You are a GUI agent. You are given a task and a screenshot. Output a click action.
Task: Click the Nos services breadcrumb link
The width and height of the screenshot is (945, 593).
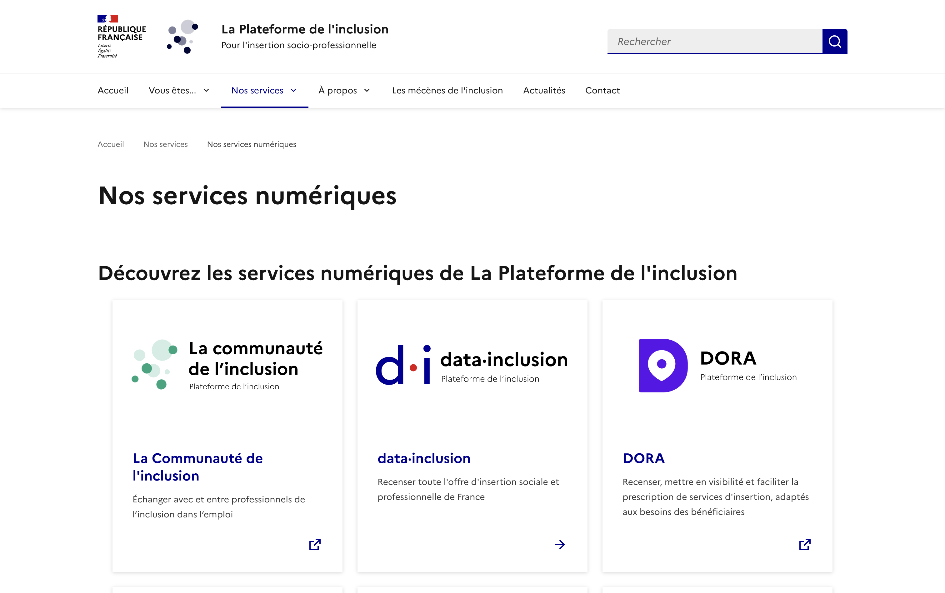coord(166,144)
